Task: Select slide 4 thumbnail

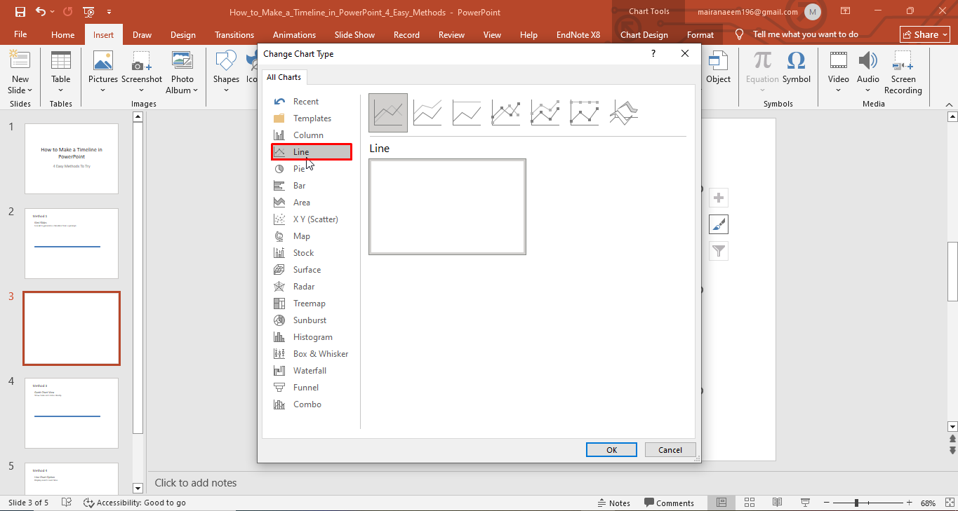Action: point(72,413)
